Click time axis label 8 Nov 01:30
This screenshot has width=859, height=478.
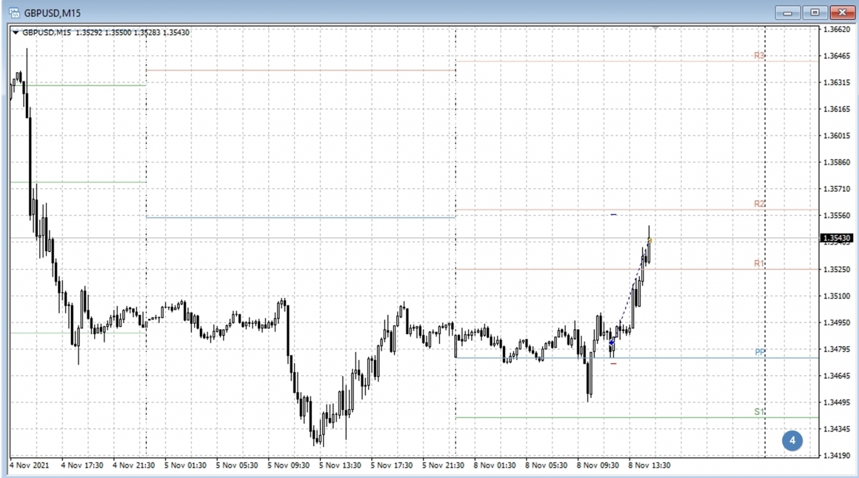click(x=495, y=464)
